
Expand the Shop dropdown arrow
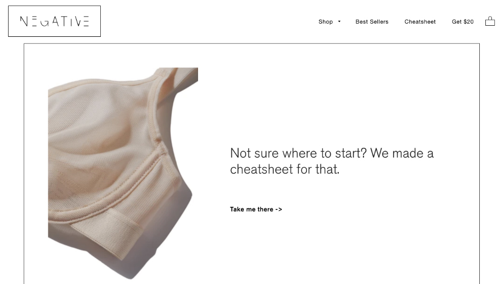[x=339, y=22]
